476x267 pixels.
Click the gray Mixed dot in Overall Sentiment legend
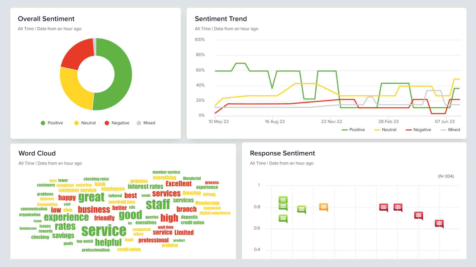[139, 123]
